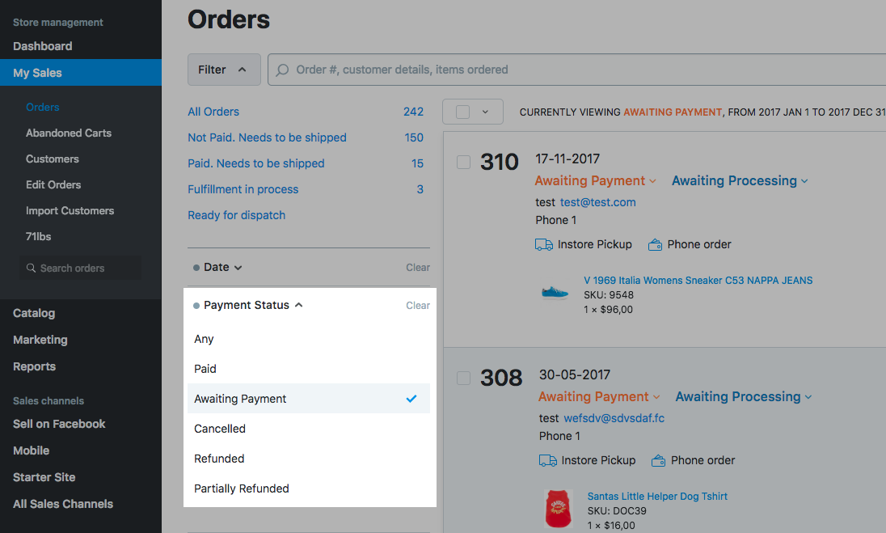Click the Instore Pickup truck icon on order 310

point(544,244)
